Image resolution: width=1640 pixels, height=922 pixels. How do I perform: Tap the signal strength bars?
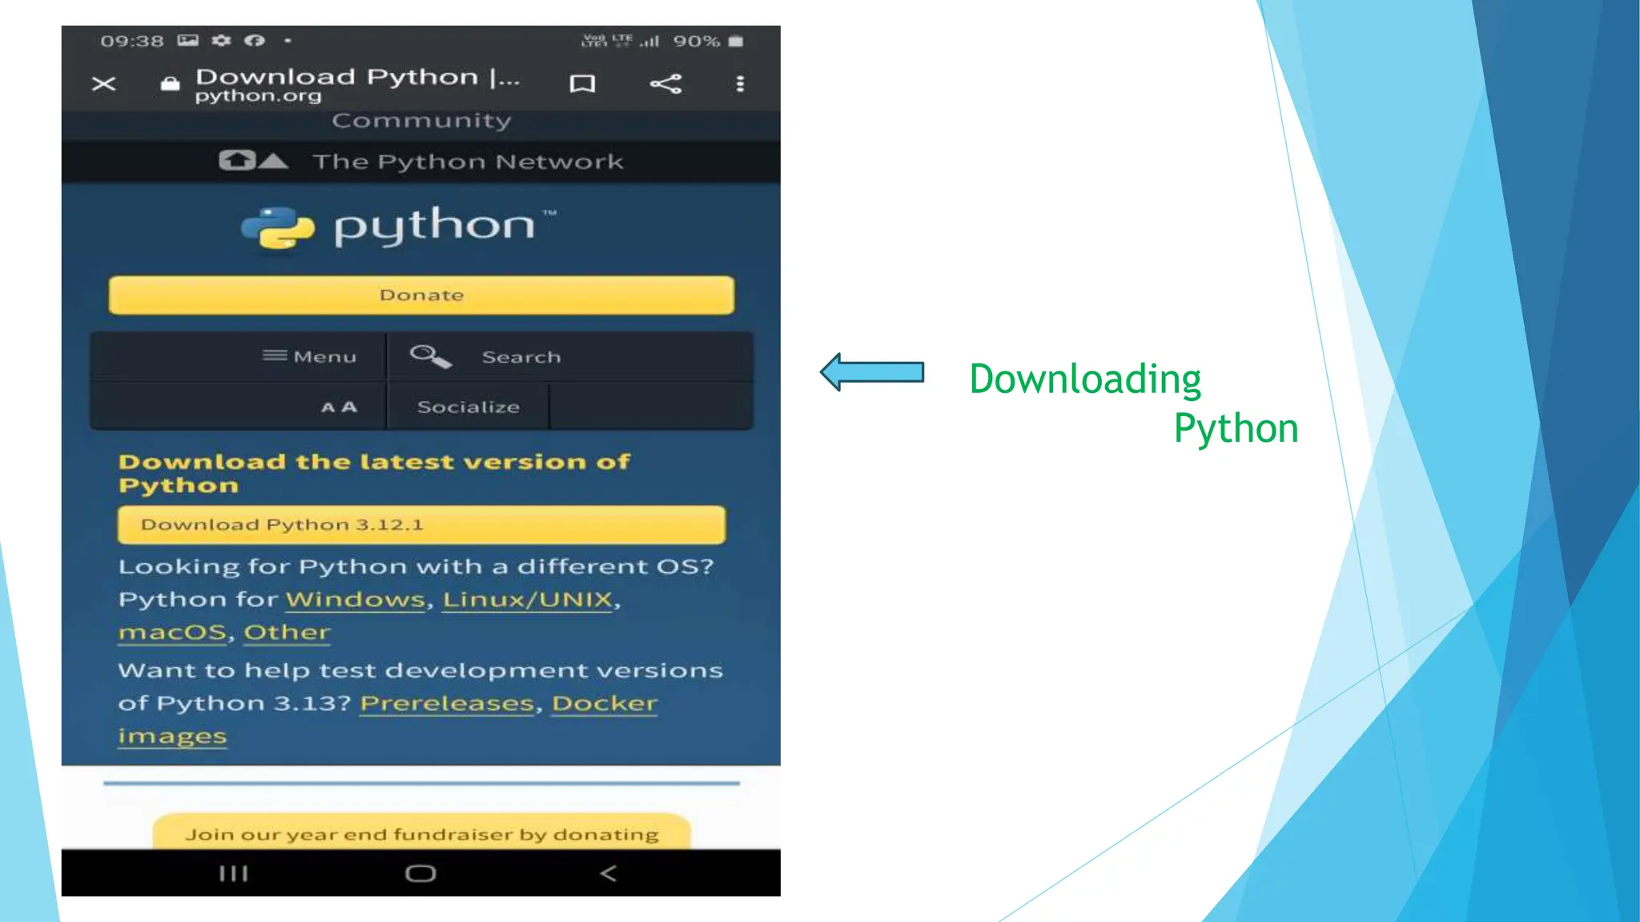pyautogui.click(x=649, y=40)
